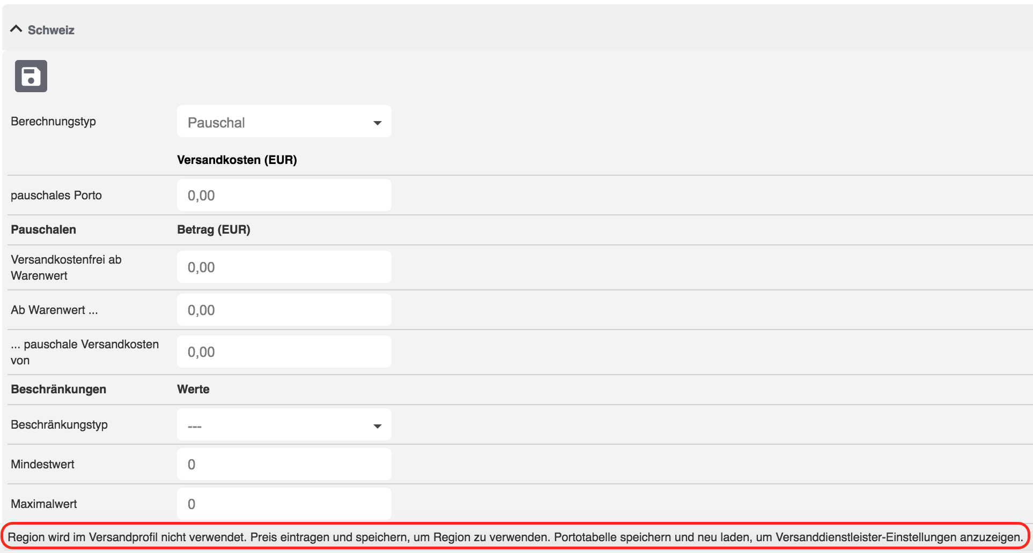Click the arrow on the Beschränkungstyp dropdown
This screenshot has height=553, width=1033.
pyautogui.click(x=377, y=426)
